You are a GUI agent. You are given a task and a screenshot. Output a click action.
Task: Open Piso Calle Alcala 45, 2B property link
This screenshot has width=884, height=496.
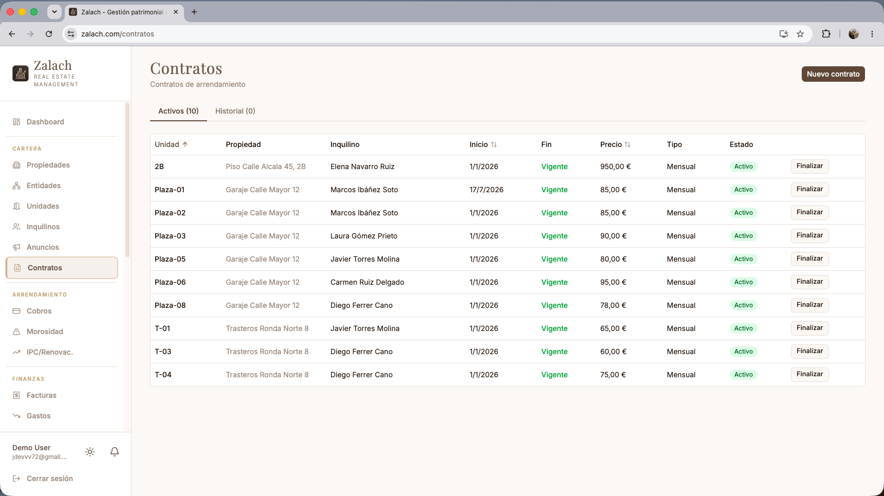tap(266, 167)
